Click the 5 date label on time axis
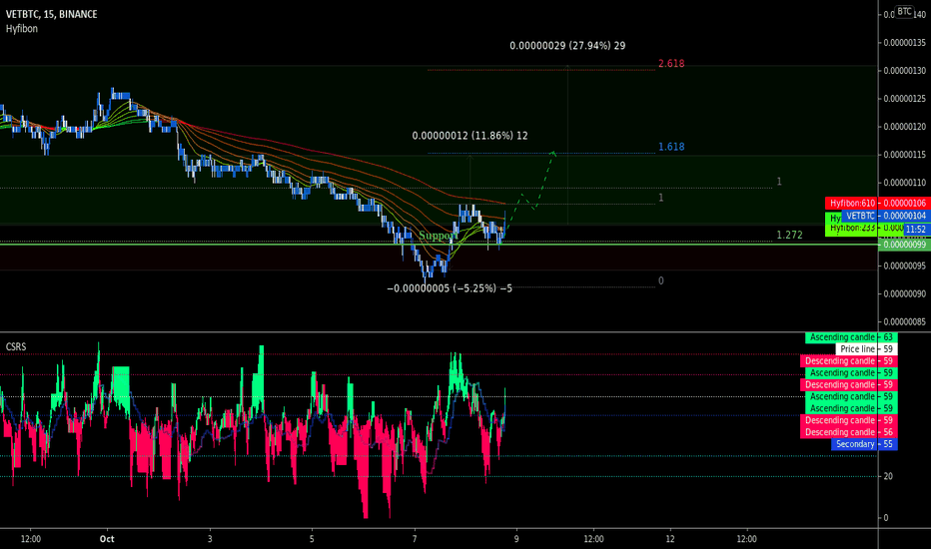This screenshot has height=549, width=931. click(x=312, y=539)
